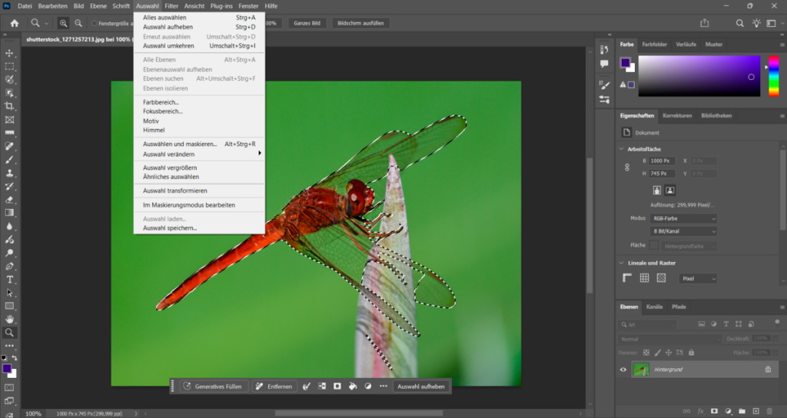
Task: Click the add layer mask icon in Layers panel
Action: (x=714, y=412)
